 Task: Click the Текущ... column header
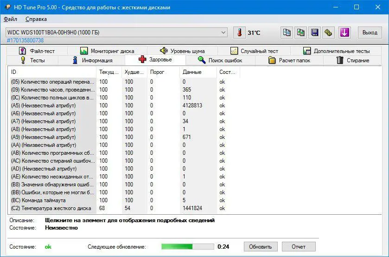109,72
